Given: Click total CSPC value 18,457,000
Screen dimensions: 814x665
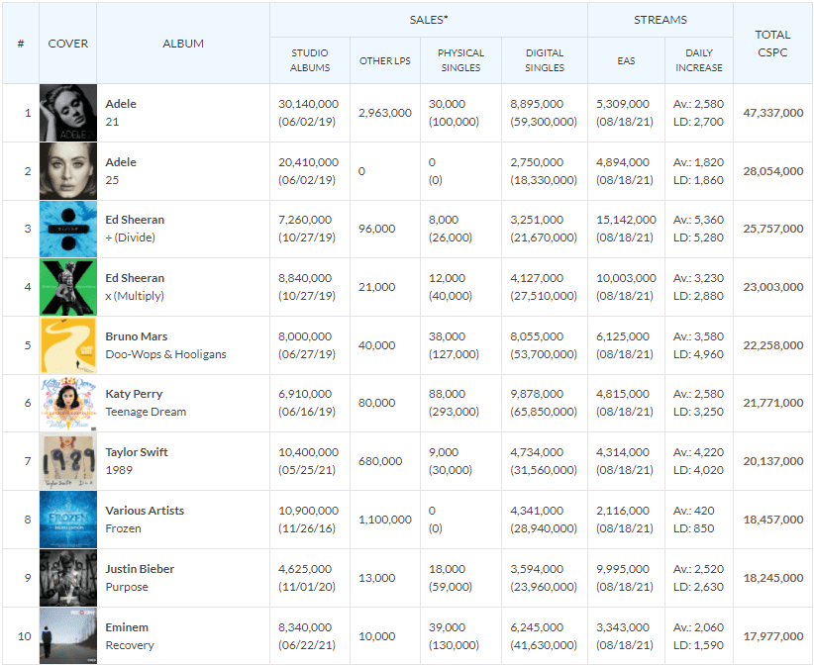Looking at the screenshot, I should (773, 520).
